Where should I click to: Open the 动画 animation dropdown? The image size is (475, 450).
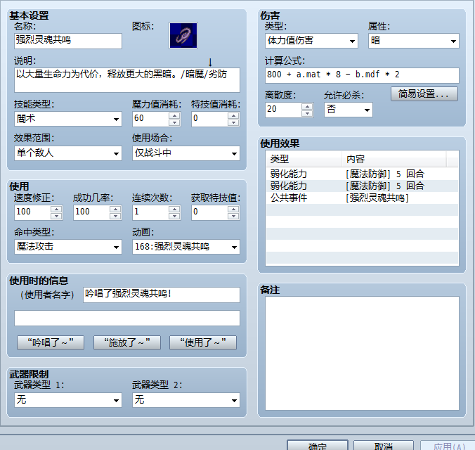coord(186,247)
